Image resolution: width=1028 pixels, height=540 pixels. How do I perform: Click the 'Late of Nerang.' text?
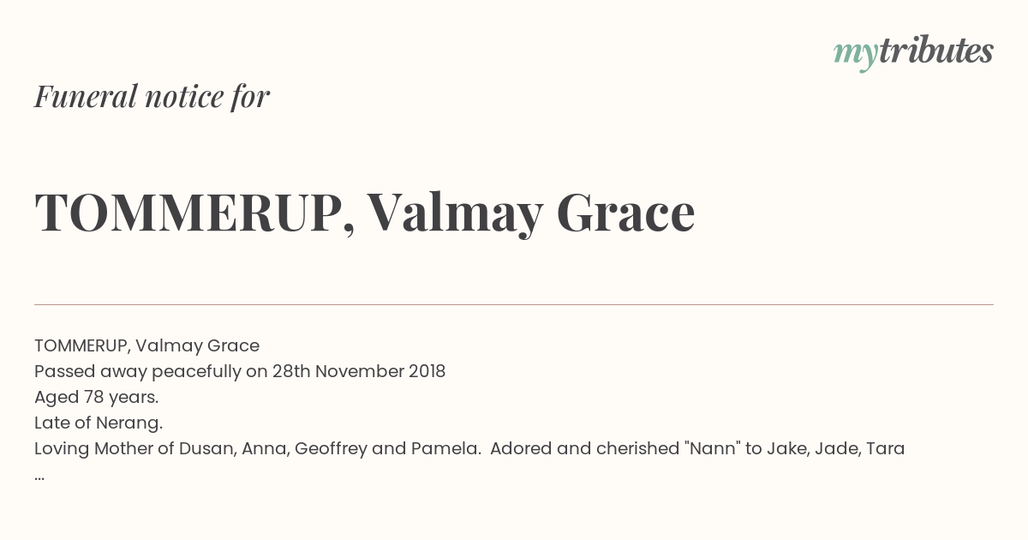click(99, 423)
